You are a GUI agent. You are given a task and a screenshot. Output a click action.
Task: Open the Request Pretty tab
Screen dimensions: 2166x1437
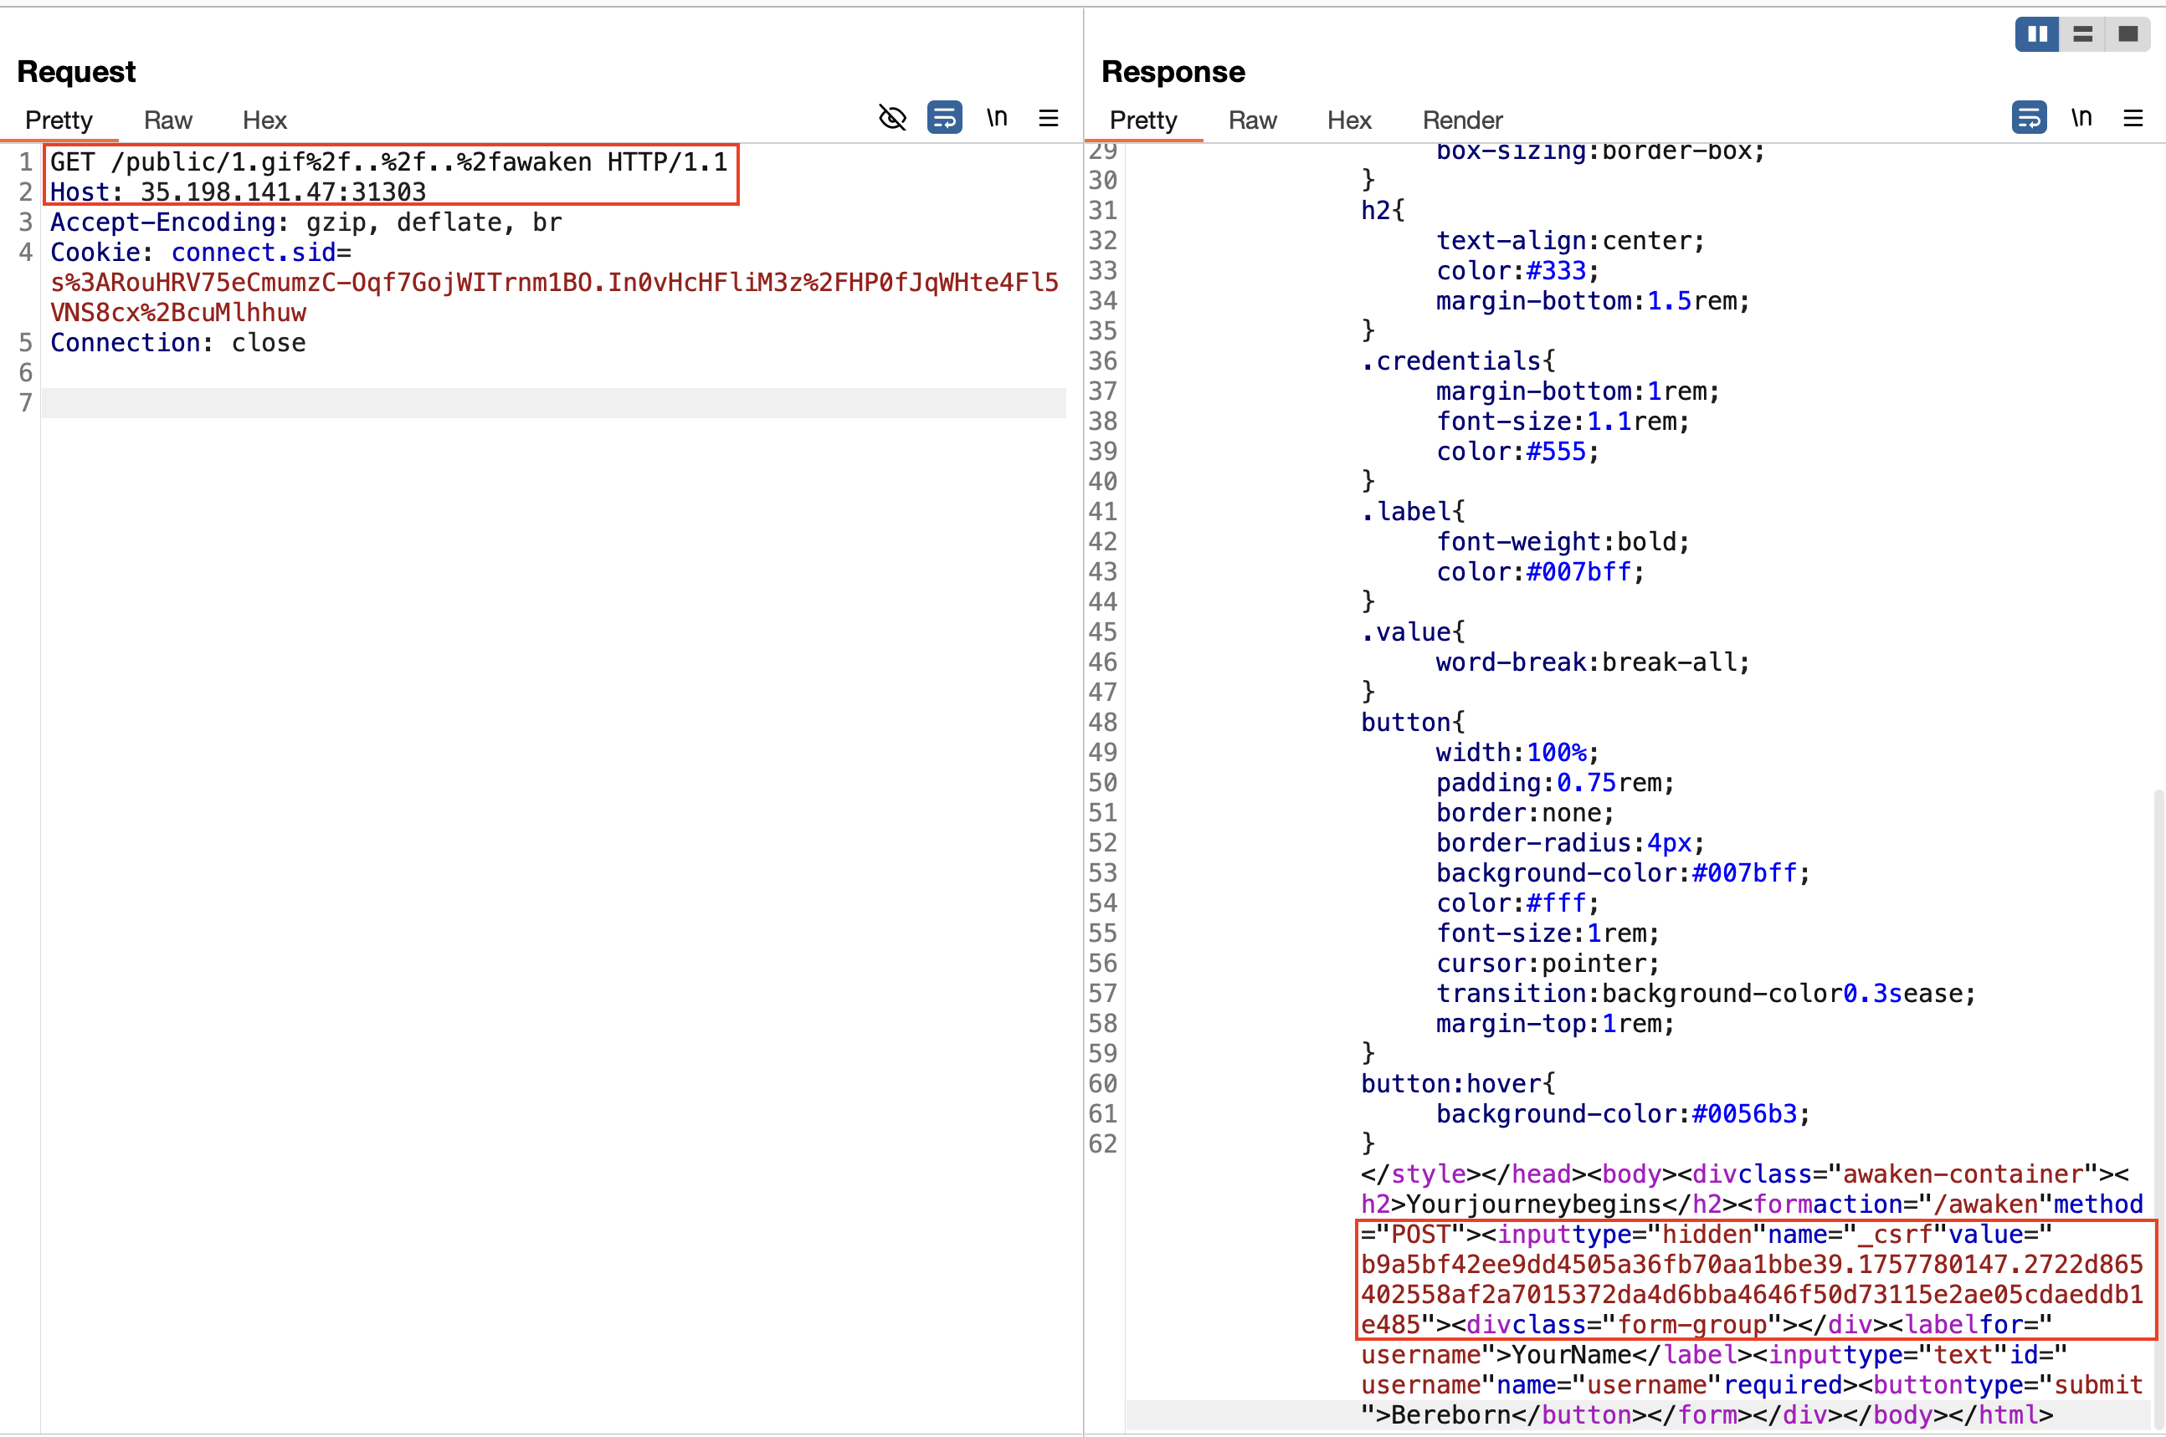(59, 120)
